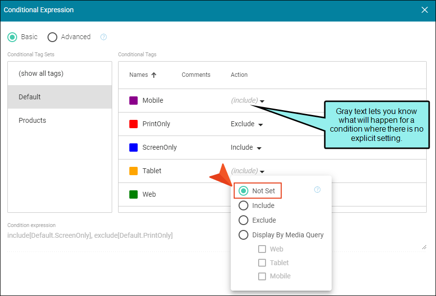This screenshot has height=296, width=436.
Task: Select Display By Media Query option
Action: tap(243, 235)
